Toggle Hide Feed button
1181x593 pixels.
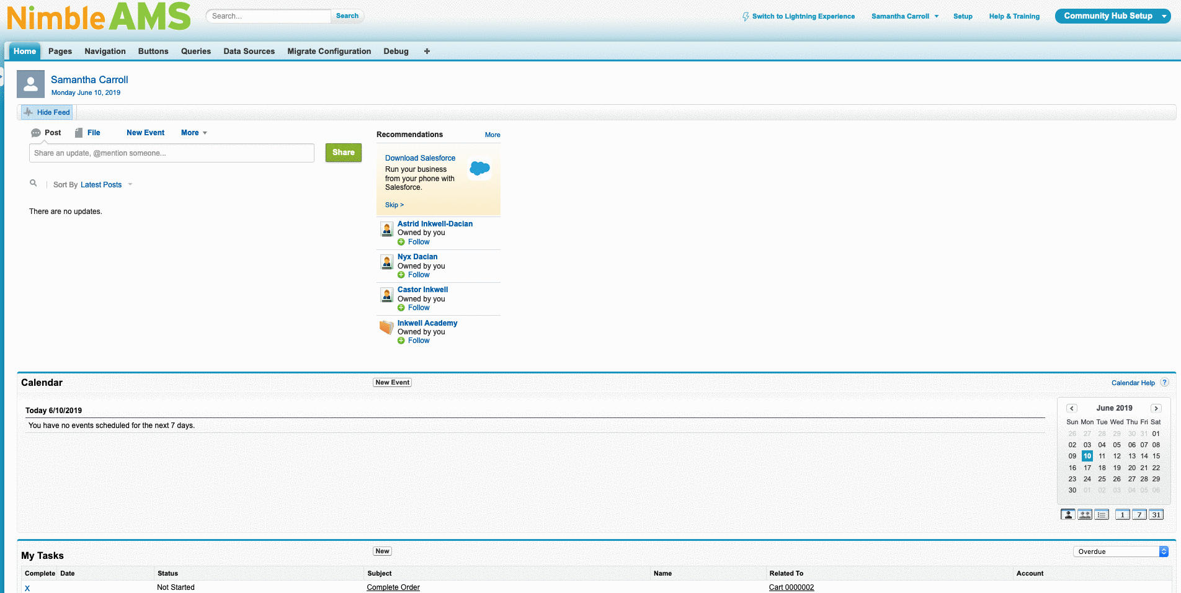click(x=47, y=112)
